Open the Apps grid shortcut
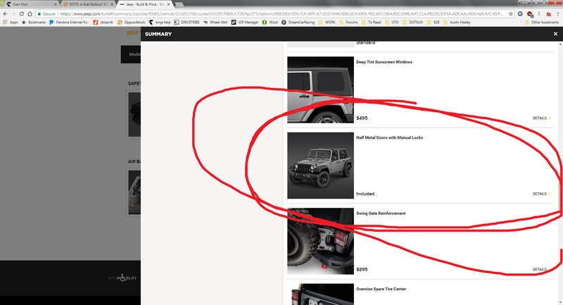Screen dimensions: 563x305 coord(11,23)
